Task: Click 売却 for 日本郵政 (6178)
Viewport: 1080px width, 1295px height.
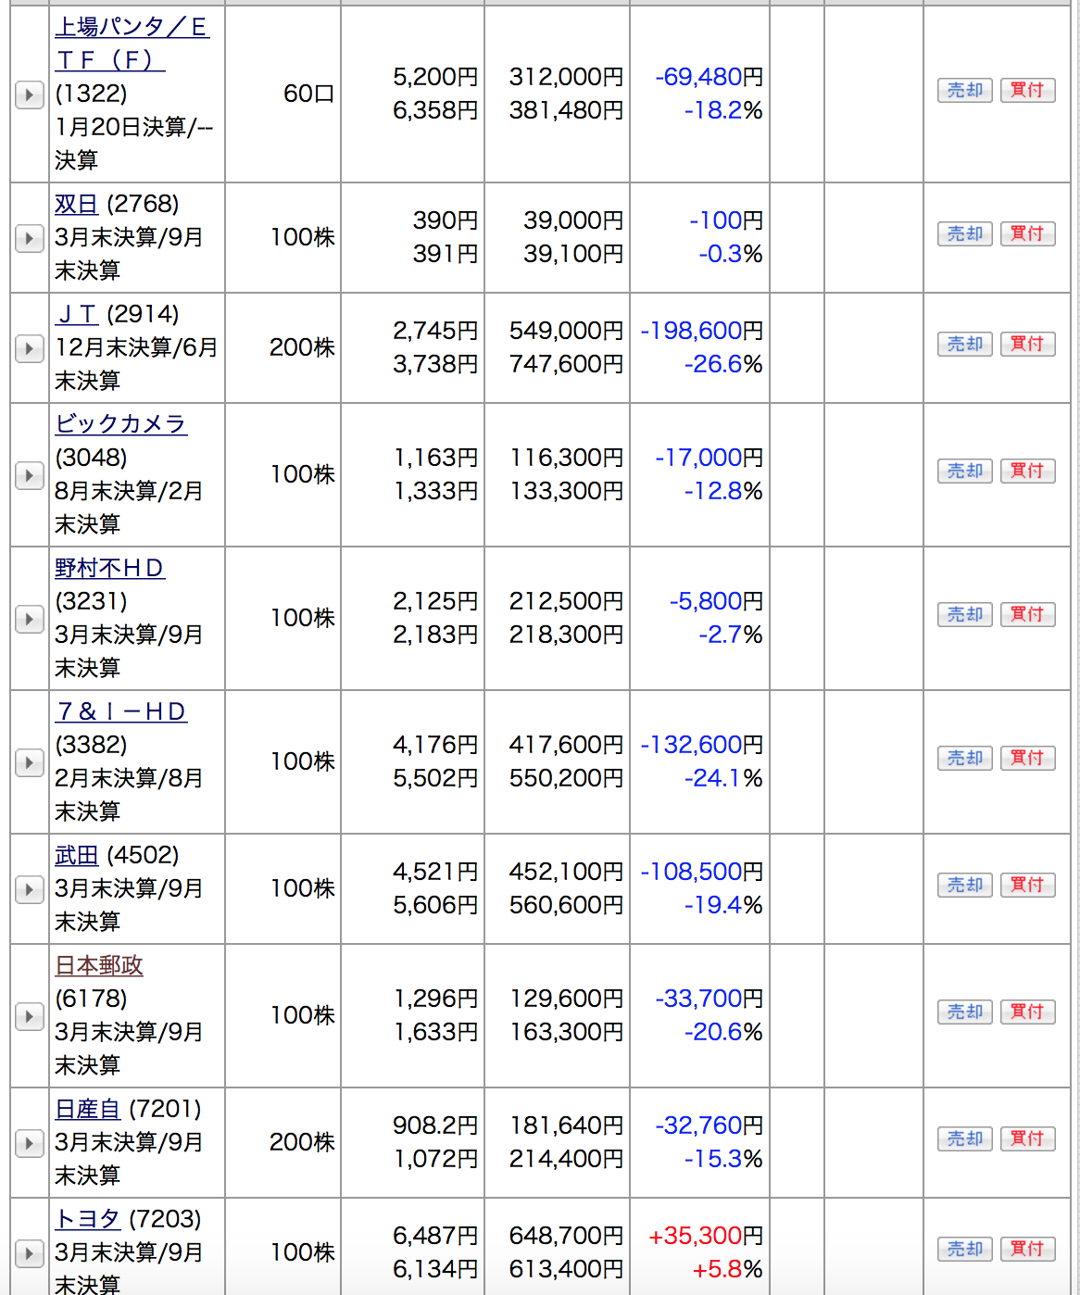Action: click(x=965, y=1012)
